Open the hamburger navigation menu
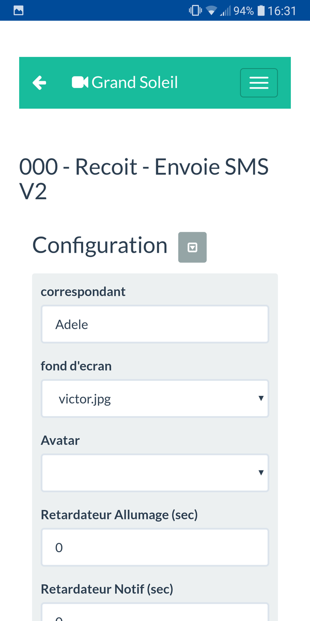Screen dimensions: 310x621 click(259, 83)
